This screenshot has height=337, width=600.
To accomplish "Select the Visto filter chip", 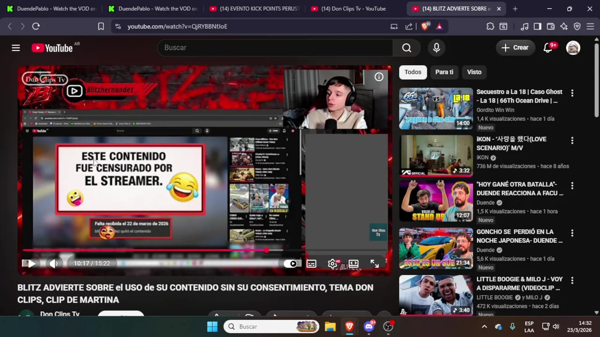I will (474, 72).
